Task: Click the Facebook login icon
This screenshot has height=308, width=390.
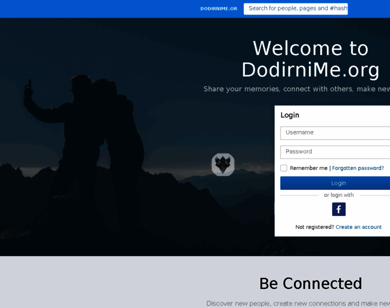Action: [339, 209]
